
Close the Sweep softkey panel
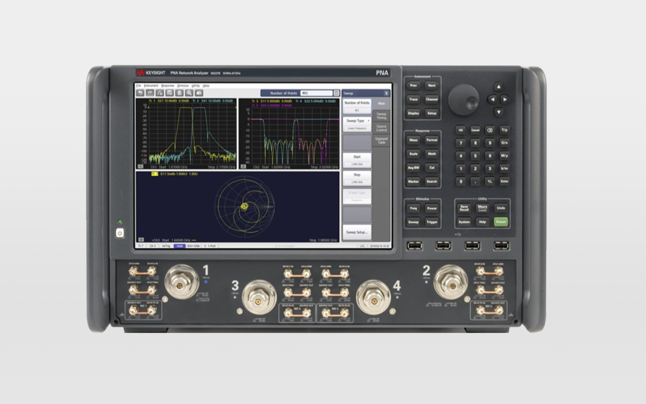[x=386, y=93]
